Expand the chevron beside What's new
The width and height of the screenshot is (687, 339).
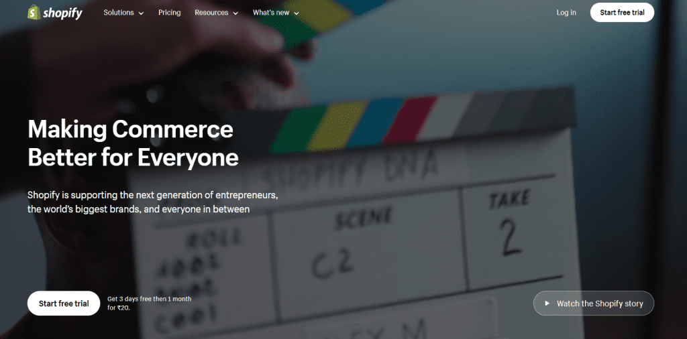297,13
